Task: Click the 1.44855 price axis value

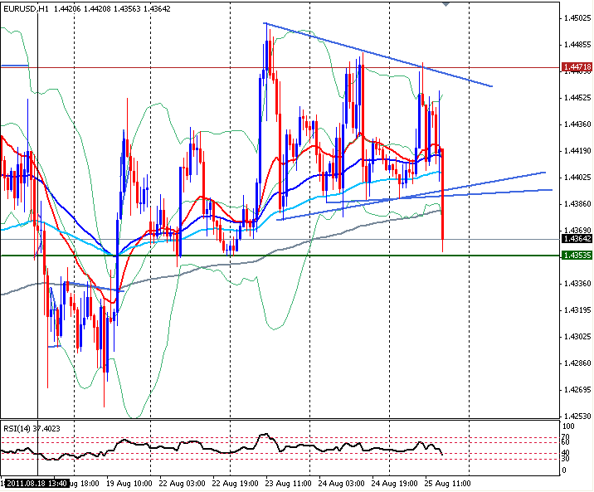Action: pos(577,45)
